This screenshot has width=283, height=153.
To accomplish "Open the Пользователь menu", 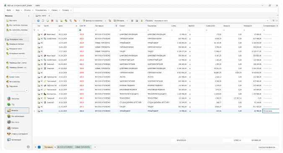I will tap(42, 10).
